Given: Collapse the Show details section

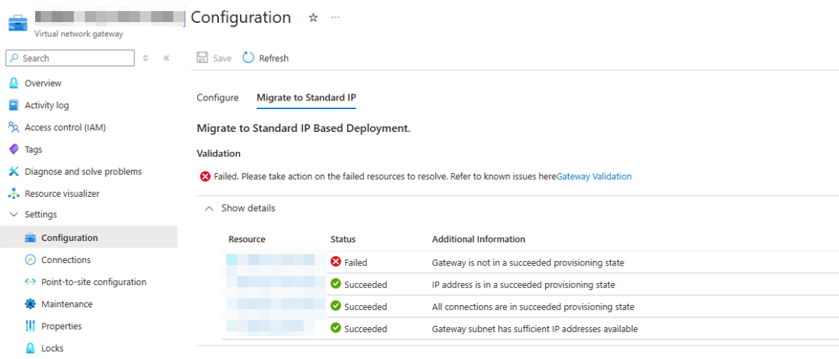Looking at the screenshot, I should click(x=209, y=208).
